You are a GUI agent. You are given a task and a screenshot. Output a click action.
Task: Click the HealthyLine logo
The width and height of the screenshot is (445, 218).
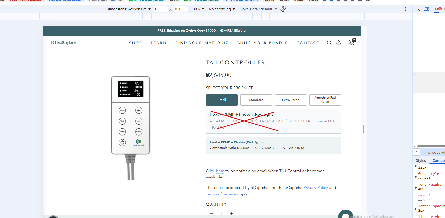coord(63,42)
